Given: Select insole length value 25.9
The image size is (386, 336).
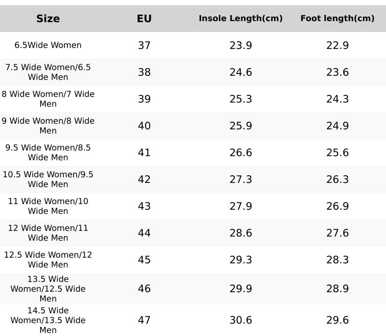Looking at the screenshot, I should [x=240, y=126].
